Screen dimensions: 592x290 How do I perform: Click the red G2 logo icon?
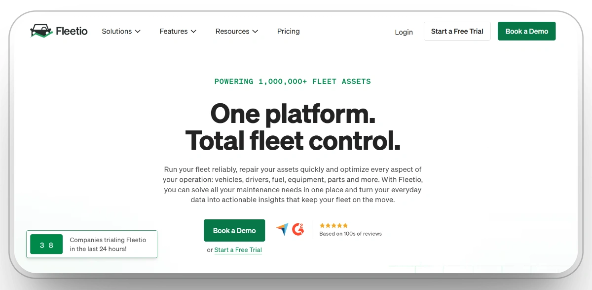(298, 229)
